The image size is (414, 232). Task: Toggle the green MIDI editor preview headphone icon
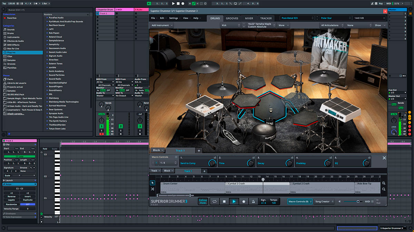pos(42,214)
